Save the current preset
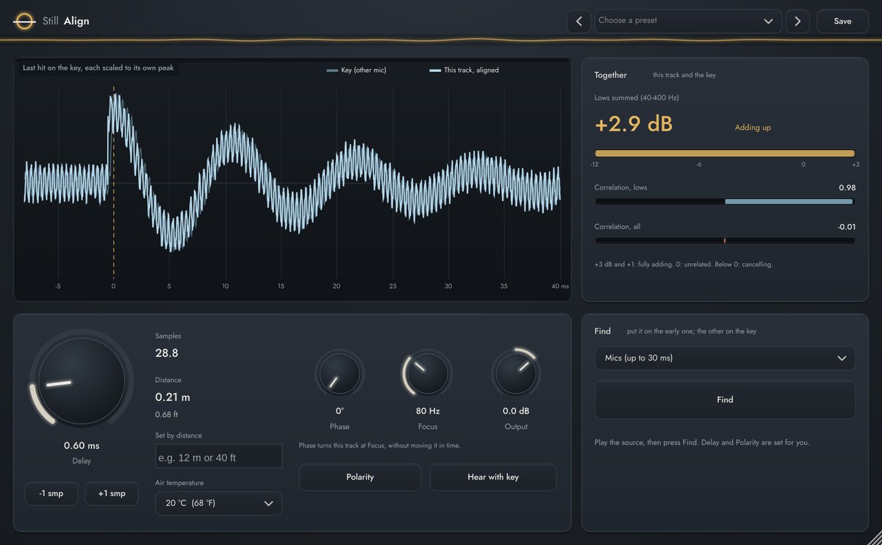The width and height of the screenshot is (882, 545). coord(842,21)
